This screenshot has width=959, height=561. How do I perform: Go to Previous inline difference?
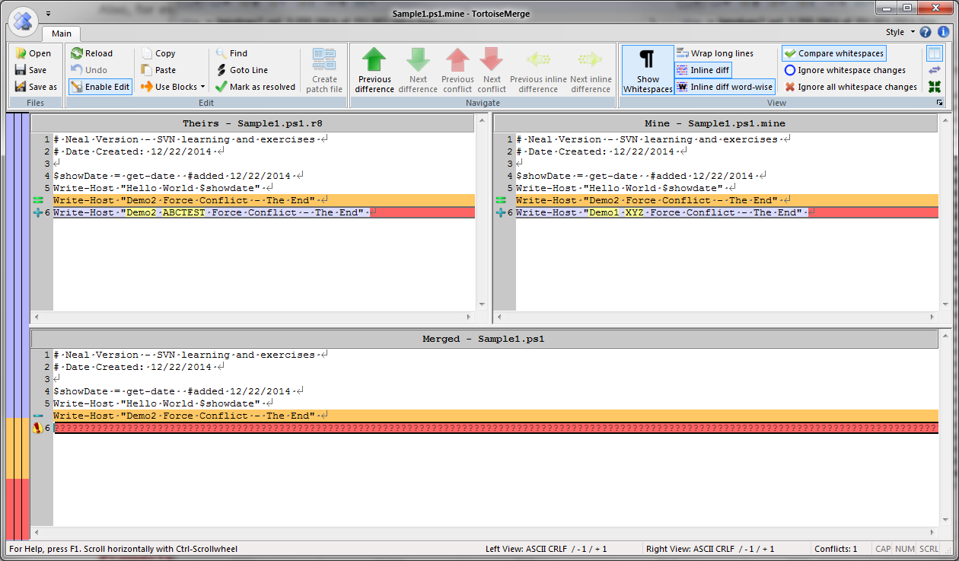tap(538, 71)
